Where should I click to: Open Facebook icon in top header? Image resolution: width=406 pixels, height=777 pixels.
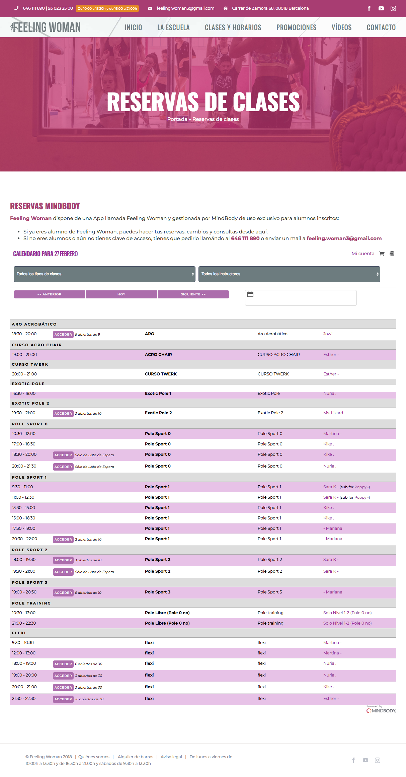coord(369,8)
